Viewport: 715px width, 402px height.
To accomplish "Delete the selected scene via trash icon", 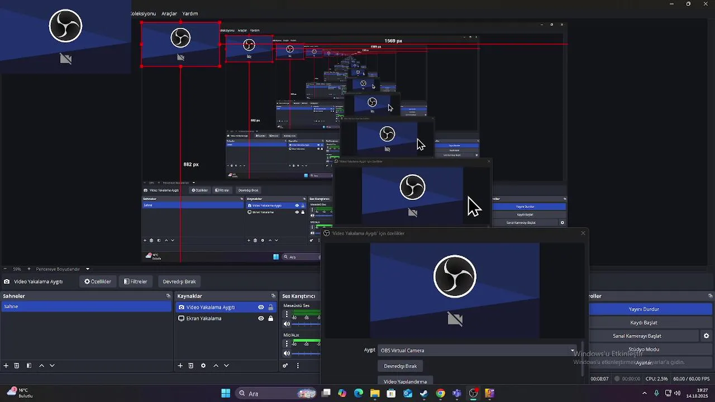I will [x=17, y=366].
